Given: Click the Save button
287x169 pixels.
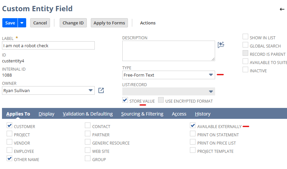Looking at the screenshot, I should pyautogui.click(x=10, y=23).
